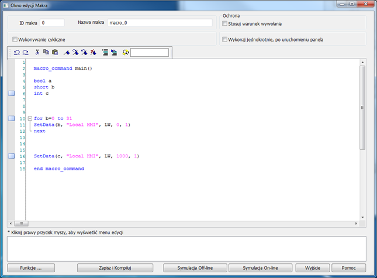Open Pomoc help
The image size is (377, 278).
click(348, 268)
